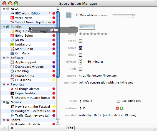Click the OS X Icons feed icon
This screenshot has height=131, width=157.
12,80
